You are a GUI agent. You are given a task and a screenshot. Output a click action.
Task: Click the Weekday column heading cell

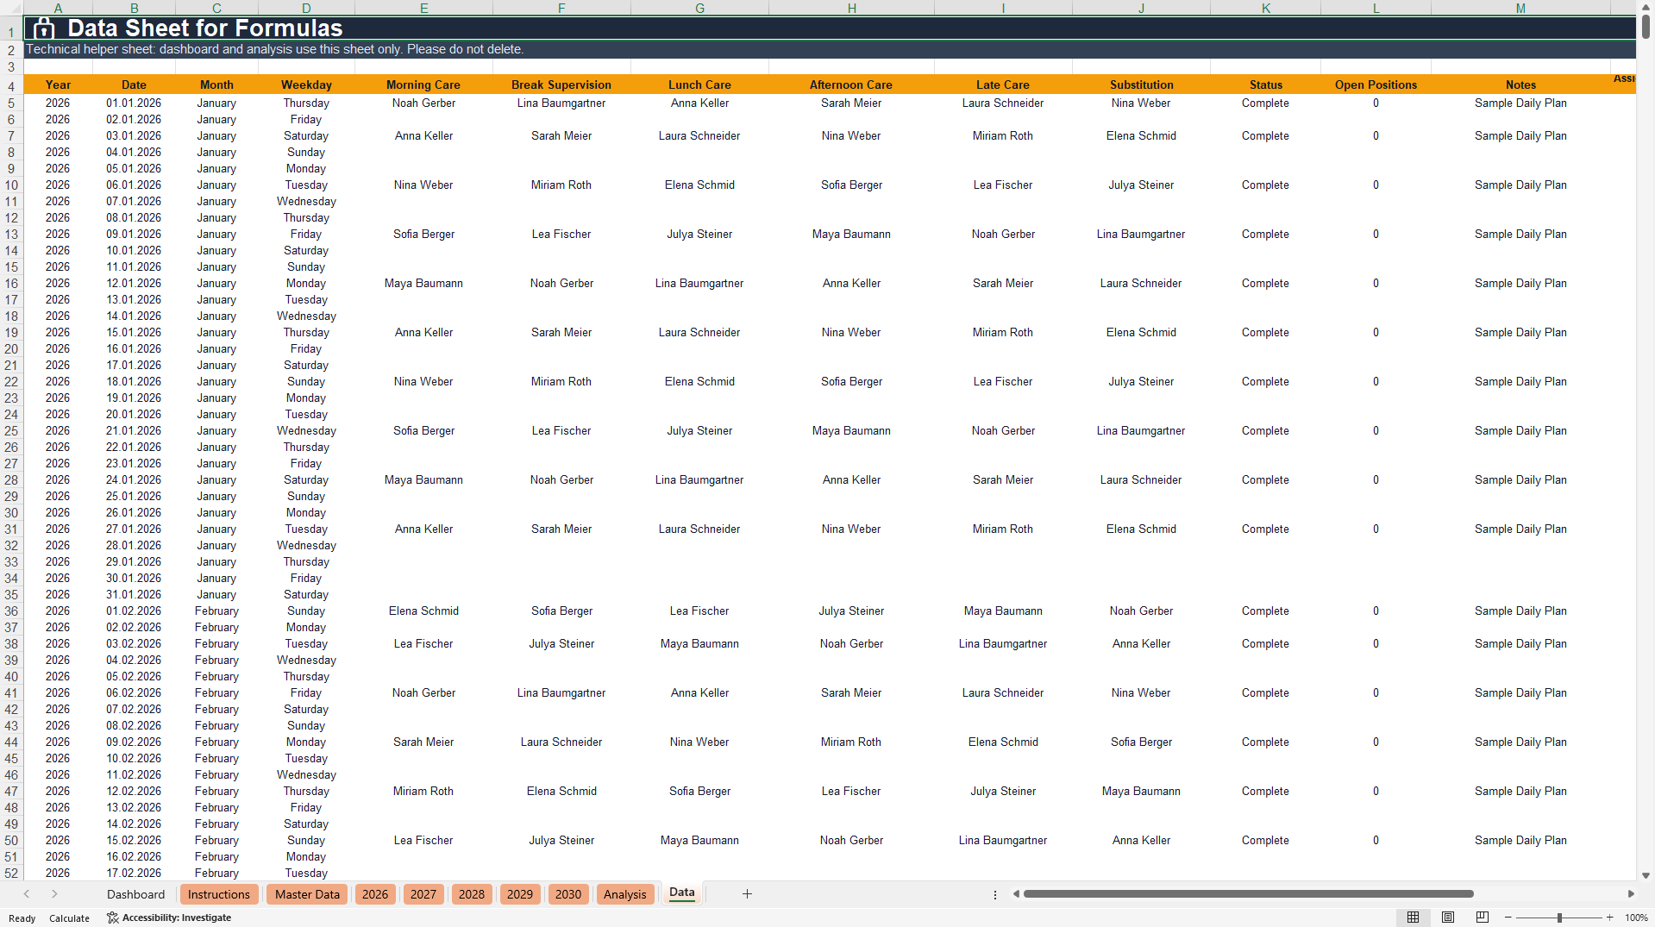point(306,85)
